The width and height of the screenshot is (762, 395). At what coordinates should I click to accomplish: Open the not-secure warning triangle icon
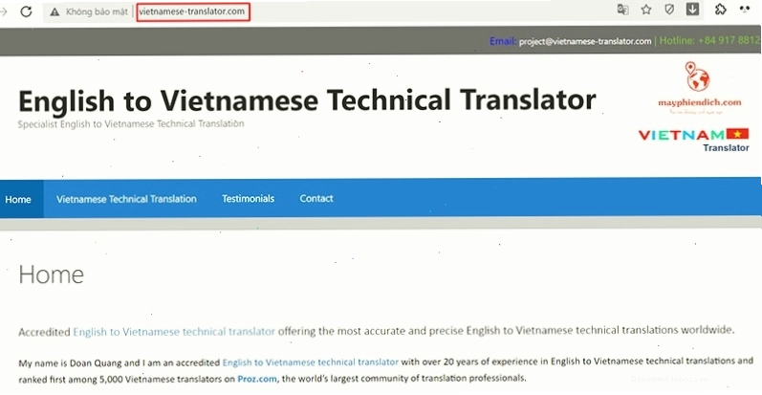tap(54, 11)
